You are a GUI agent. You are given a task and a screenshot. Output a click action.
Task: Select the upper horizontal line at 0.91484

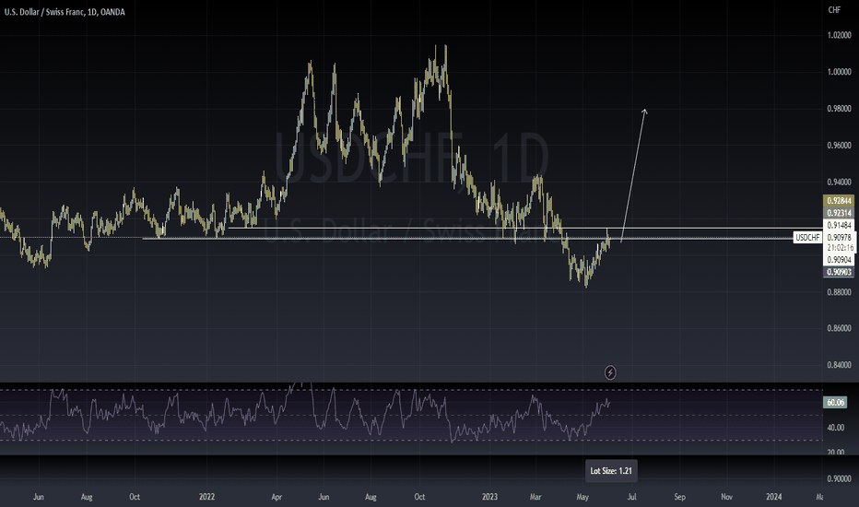(525, 228)
